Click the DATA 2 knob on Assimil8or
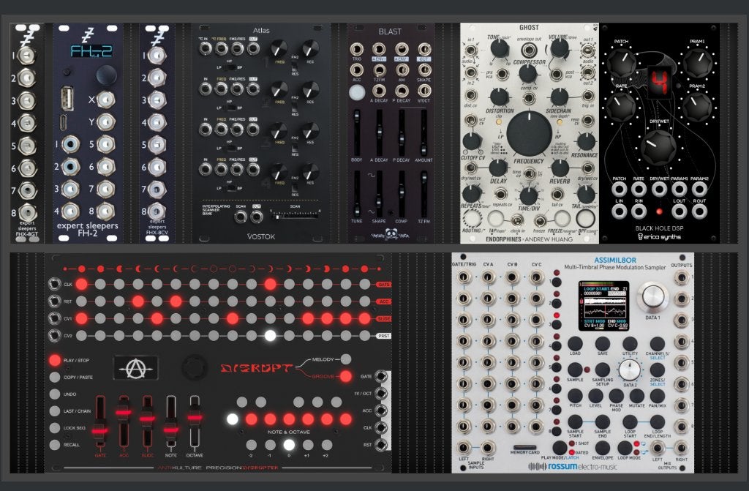This screenshot has height=491, width=749. [630, 370]
